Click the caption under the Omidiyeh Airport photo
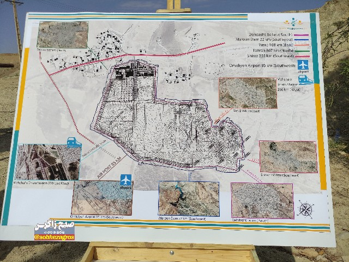 coord(97,217)
